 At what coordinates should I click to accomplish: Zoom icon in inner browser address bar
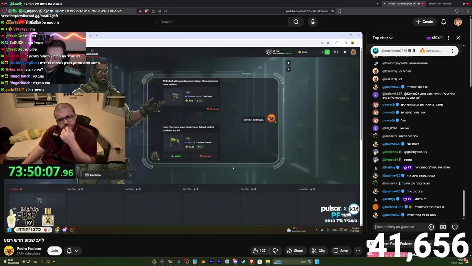pos(322,43)
